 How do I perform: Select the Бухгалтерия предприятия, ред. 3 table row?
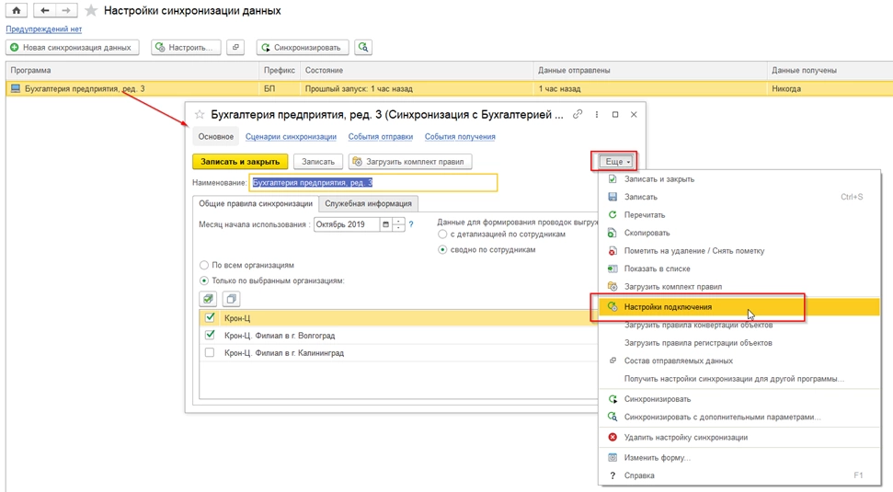[450, 88]
